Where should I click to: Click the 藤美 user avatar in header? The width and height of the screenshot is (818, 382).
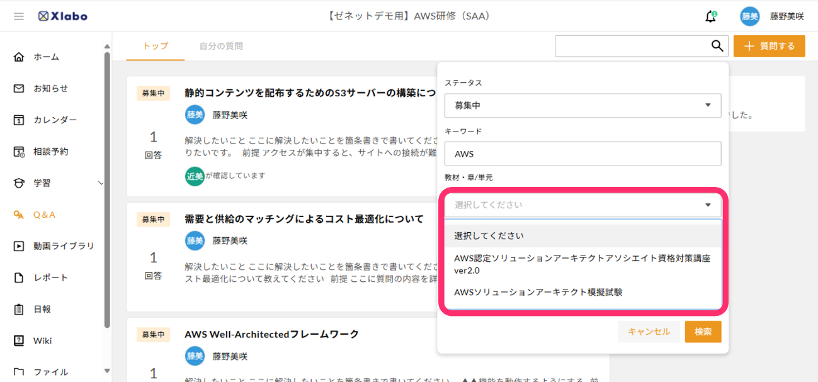pyautogui.click(x=750, y=16)
